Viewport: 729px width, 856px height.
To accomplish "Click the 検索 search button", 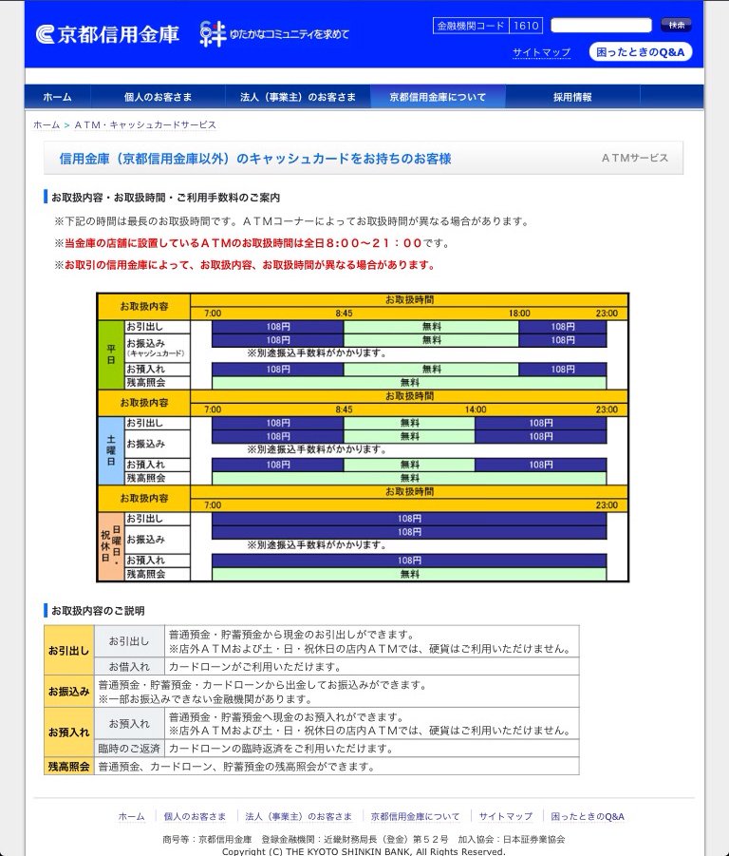I will [676, 25].
